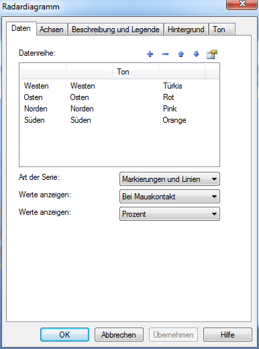
Task: Go to the Hintergrund tab
Action: 186,30
